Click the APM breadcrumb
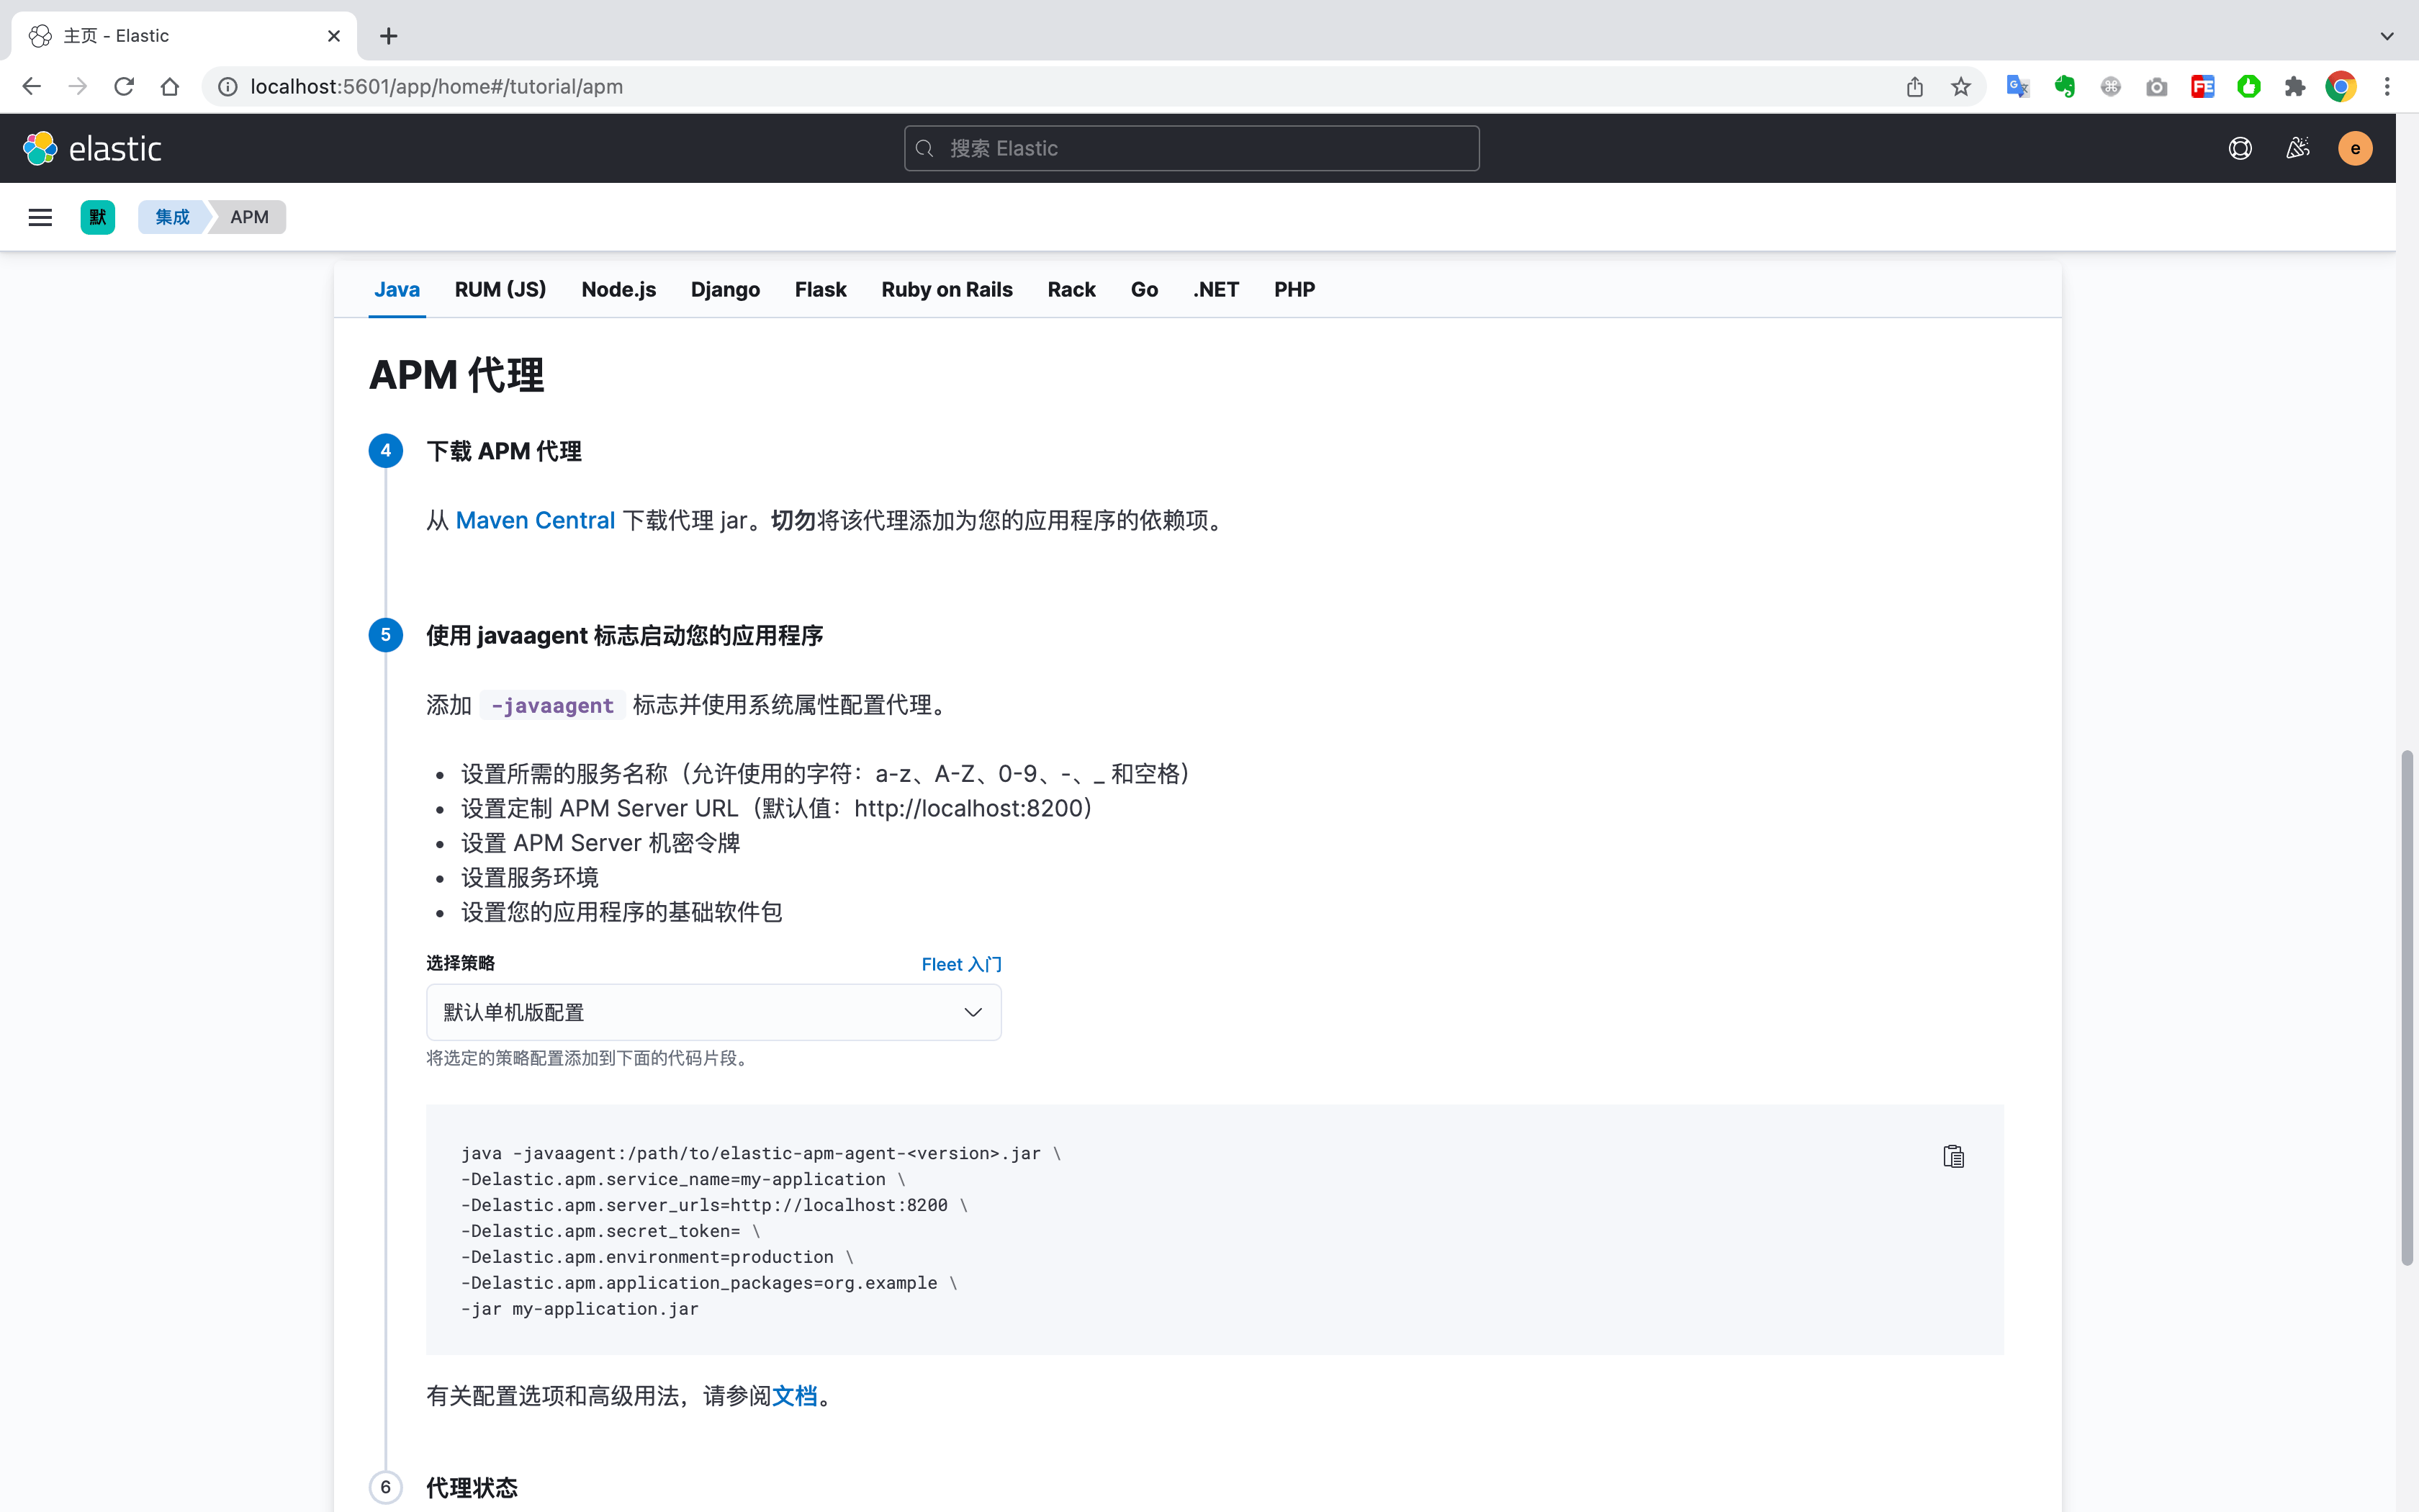 tap(249, 217)
